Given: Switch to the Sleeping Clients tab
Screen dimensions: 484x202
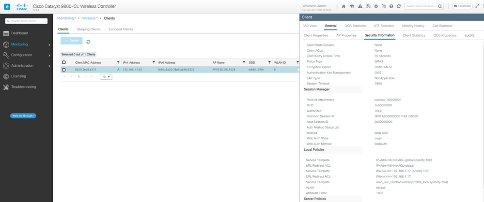Looking at the screenshot, I should (x=89, y=29).
